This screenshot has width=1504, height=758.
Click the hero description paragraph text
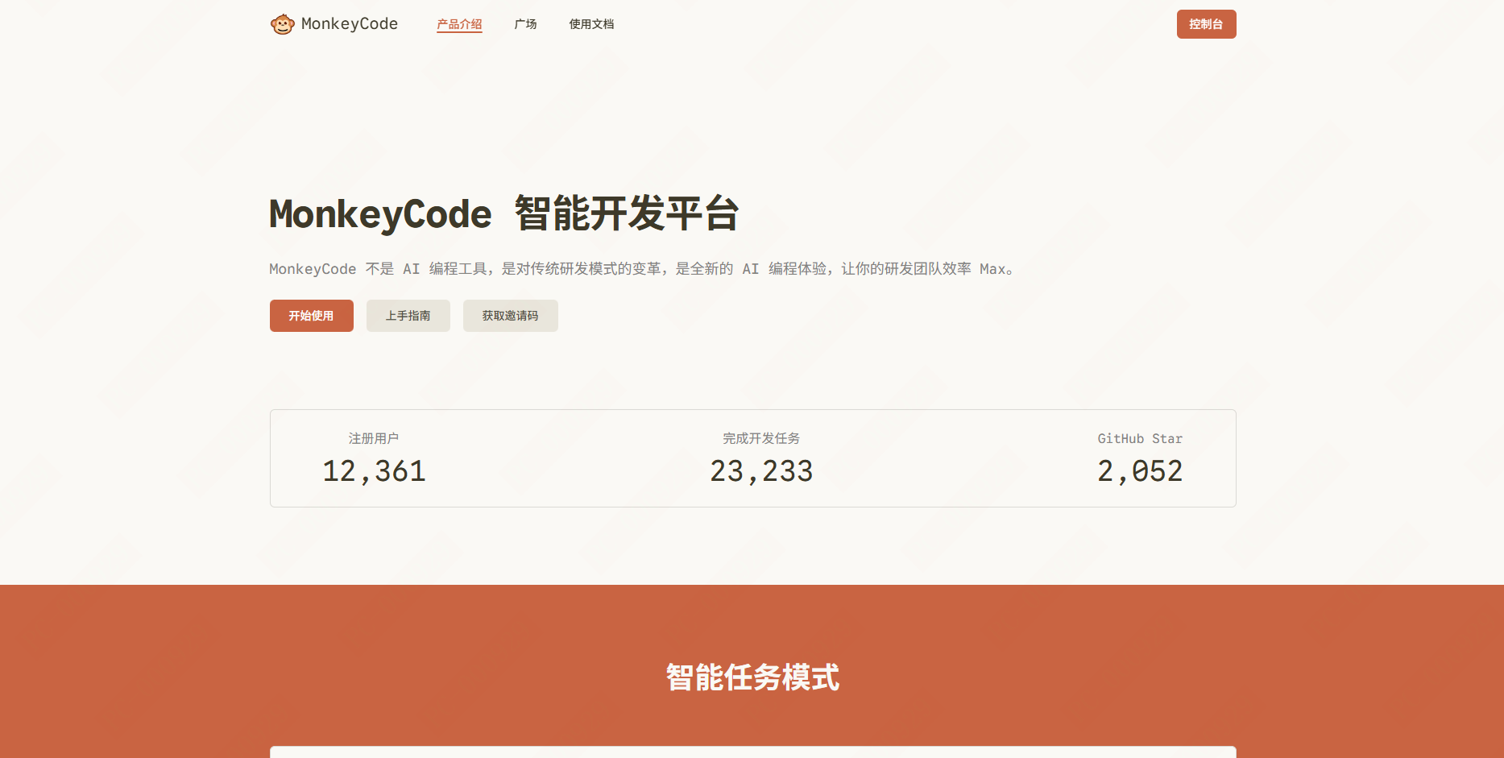click(x=640, y=268)
